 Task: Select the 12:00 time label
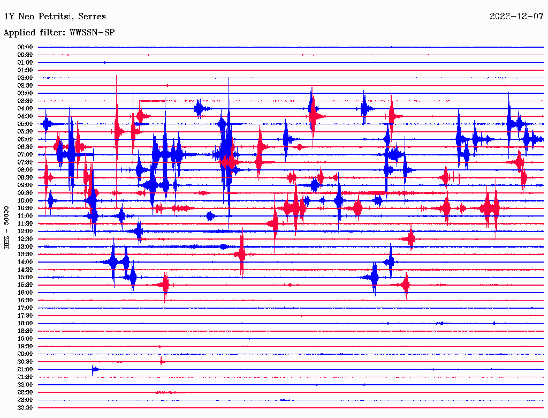[x=25, y=232]
